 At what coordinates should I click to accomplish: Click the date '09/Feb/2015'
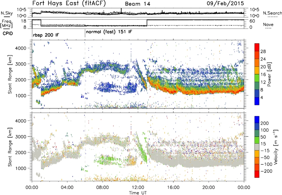click(x=225, y=3)
